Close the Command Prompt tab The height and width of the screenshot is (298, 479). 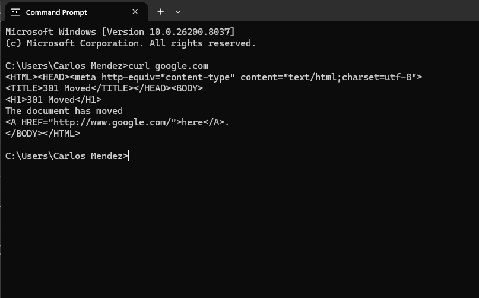(135, 12)
